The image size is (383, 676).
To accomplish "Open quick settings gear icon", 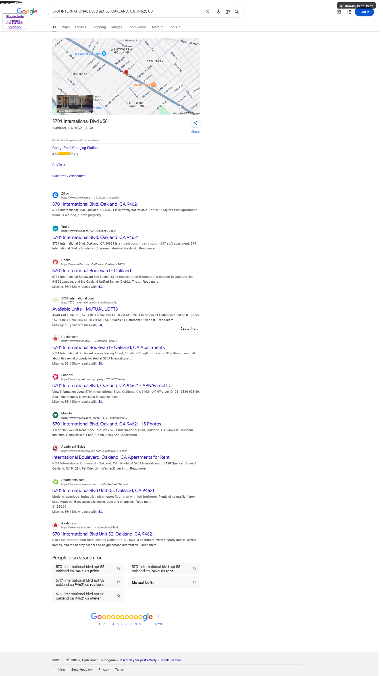I will [339, 12].
